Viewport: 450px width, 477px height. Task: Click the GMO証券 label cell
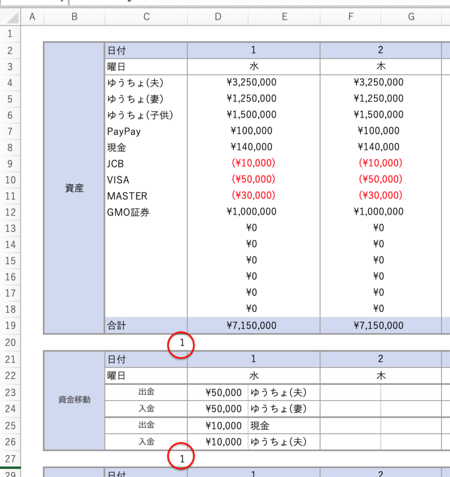128,212
